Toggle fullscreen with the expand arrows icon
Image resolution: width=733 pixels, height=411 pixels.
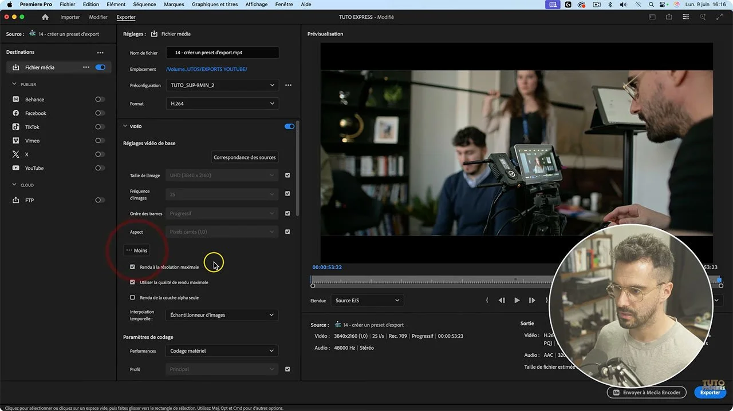click(x=720, y=17)
